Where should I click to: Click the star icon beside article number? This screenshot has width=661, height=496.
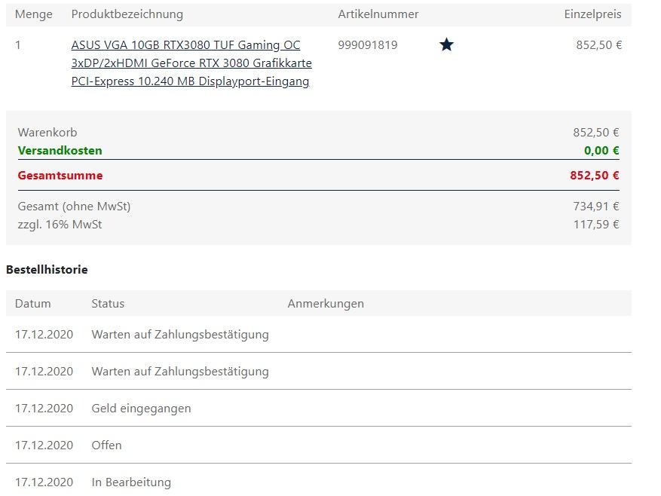[x=446, y=45]
